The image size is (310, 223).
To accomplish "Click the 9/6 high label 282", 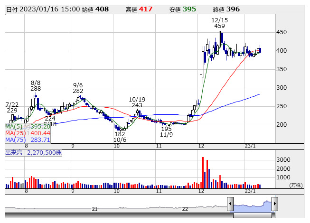I will click(x=78, y=91).
